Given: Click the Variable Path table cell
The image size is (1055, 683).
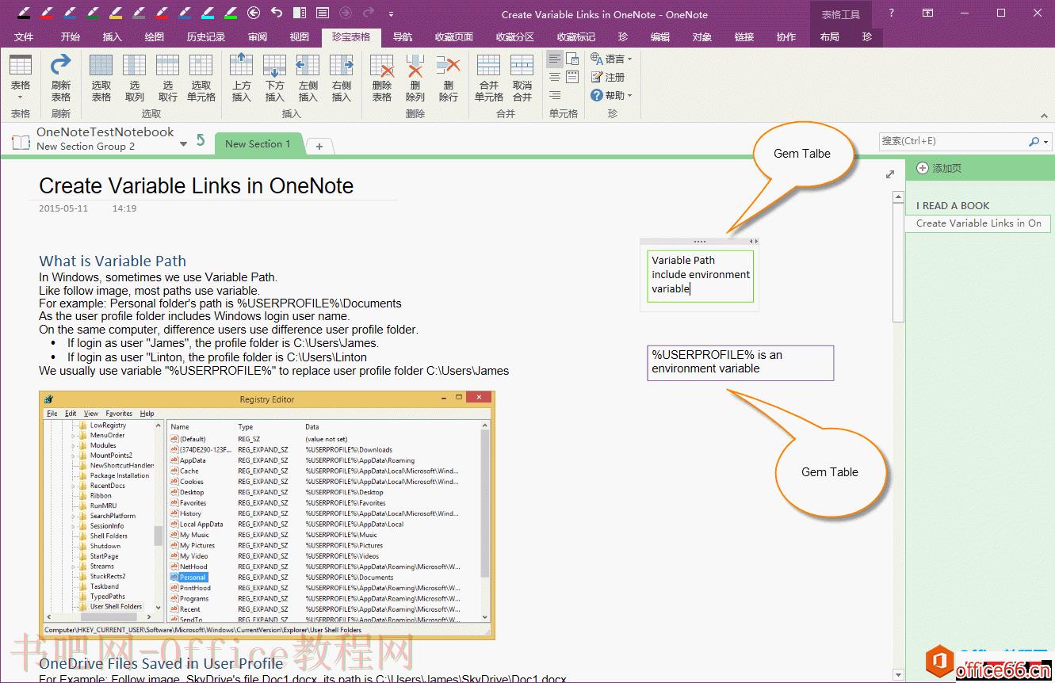Looking at the screenshot, I should [x=700, y=275].
